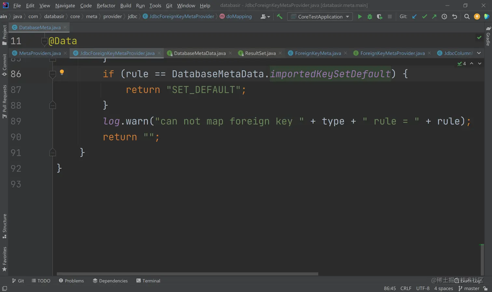Open the Favorites tool window
The height and width of the screenshot is (292, 492).
click(4, 259)
